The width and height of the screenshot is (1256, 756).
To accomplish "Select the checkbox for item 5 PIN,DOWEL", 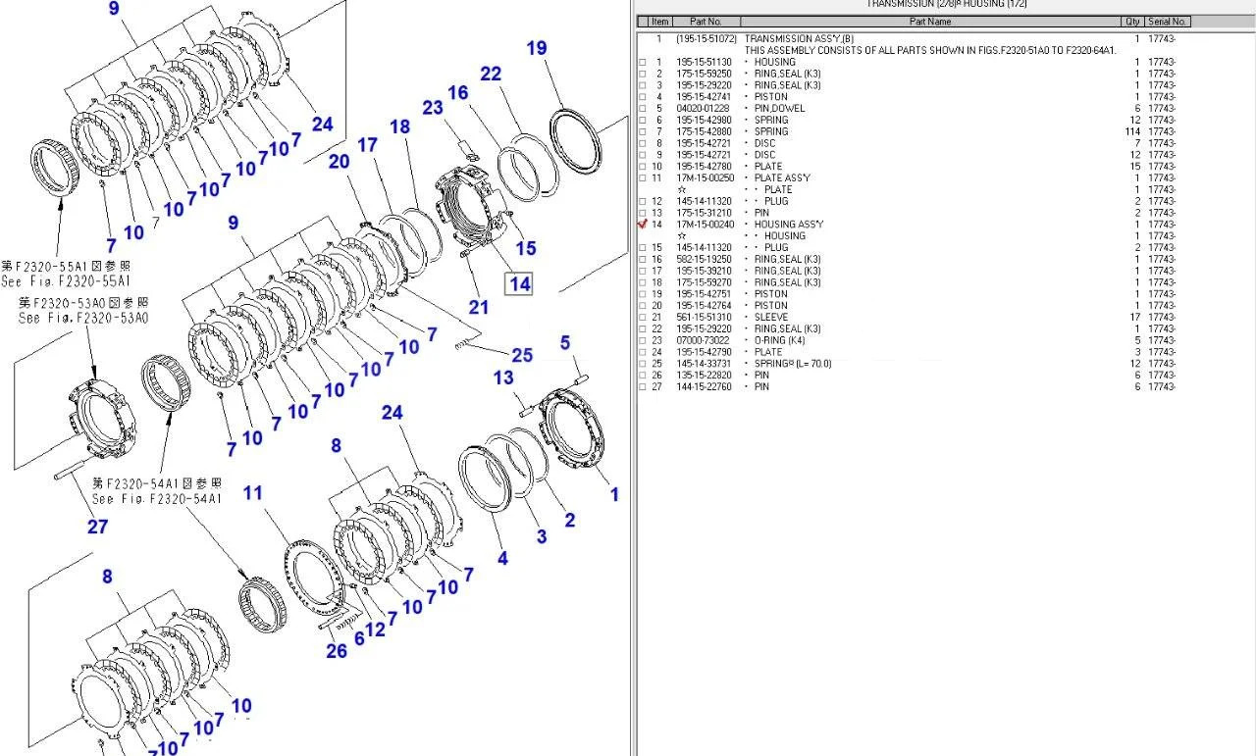I will (x=643, y=109).
